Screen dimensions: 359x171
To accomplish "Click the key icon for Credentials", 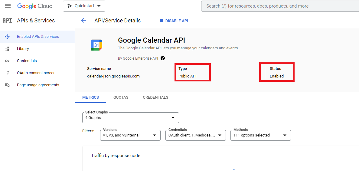I will (x=7, y=61).
